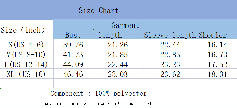Click the Component 100% polyester cell
The height and width of the screenshot is (108, 237).
[99, 93]
